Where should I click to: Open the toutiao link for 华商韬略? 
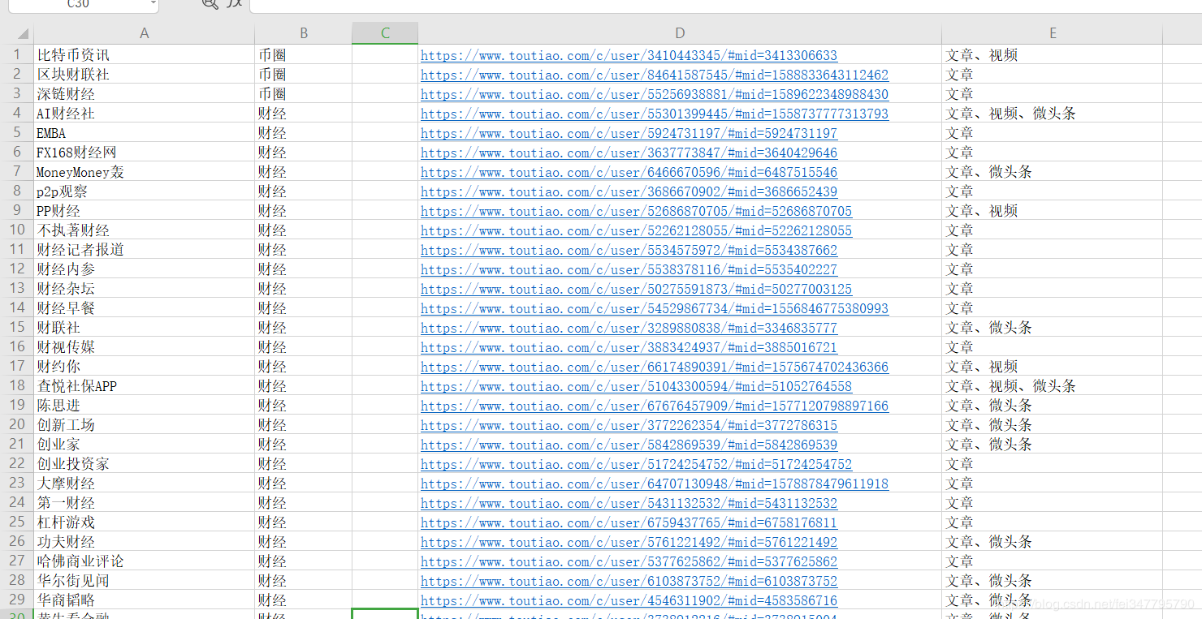tap(629, 600)
